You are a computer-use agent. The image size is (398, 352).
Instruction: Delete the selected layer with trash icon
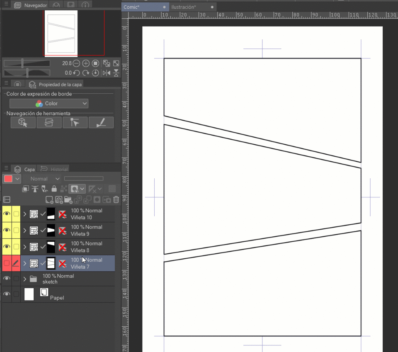116,200
